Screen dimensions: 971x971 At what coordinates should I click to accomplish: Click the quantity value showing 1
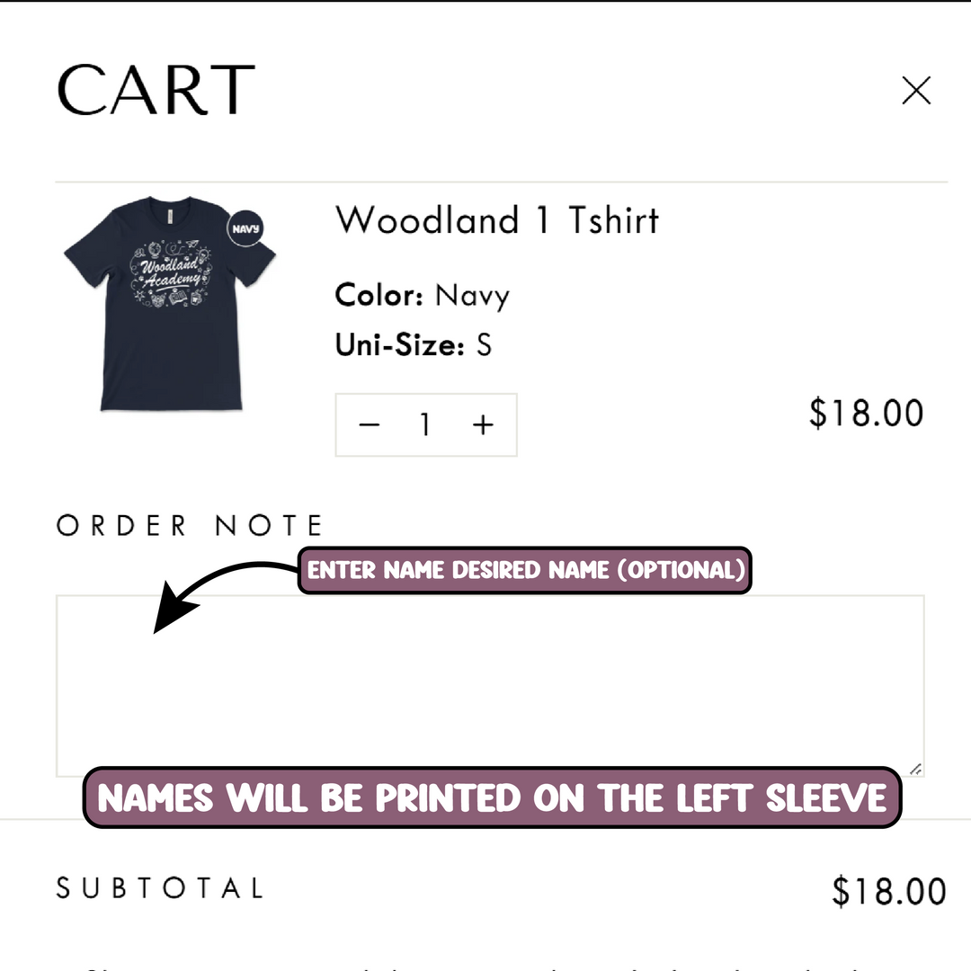[425, 424]
